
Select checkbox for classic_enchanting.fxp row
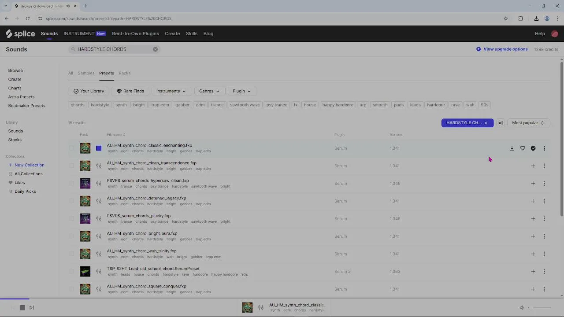[x=71, y=148]
